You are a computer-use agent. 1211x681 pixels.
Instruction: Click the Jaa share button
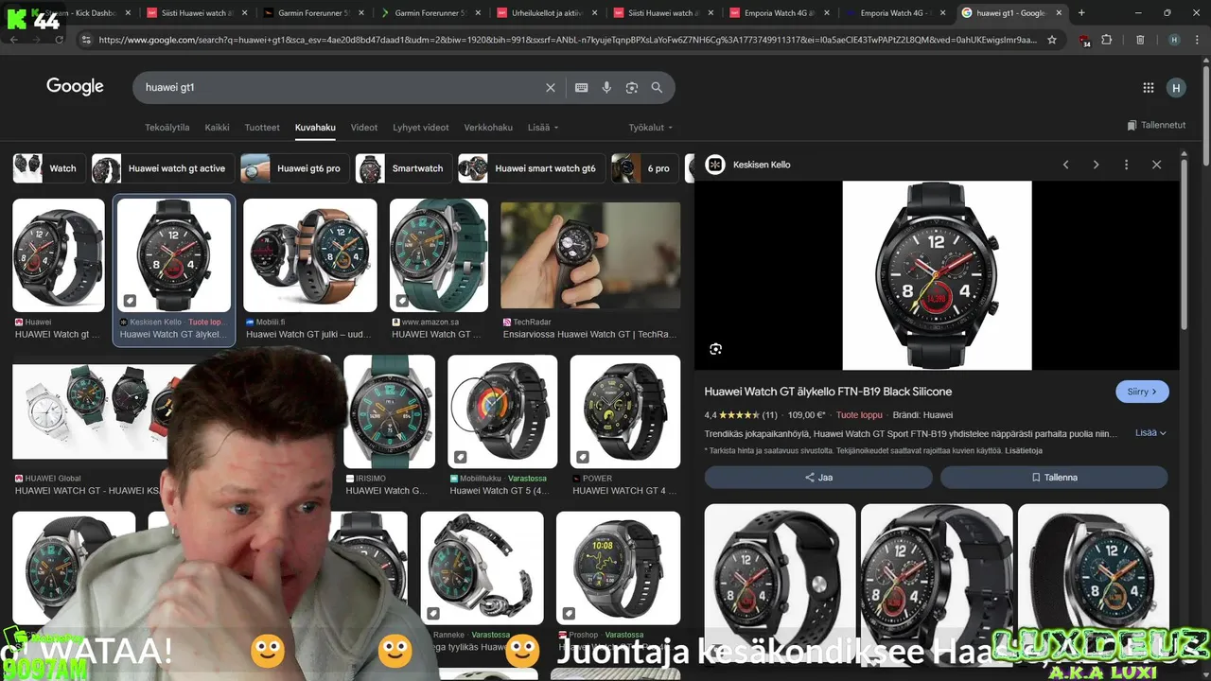click(818, 478)
